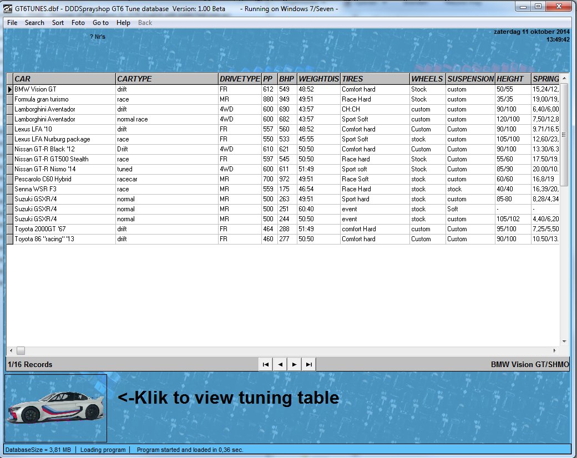
Task: Click the BHP column header
Action: [x=287, y=79]
